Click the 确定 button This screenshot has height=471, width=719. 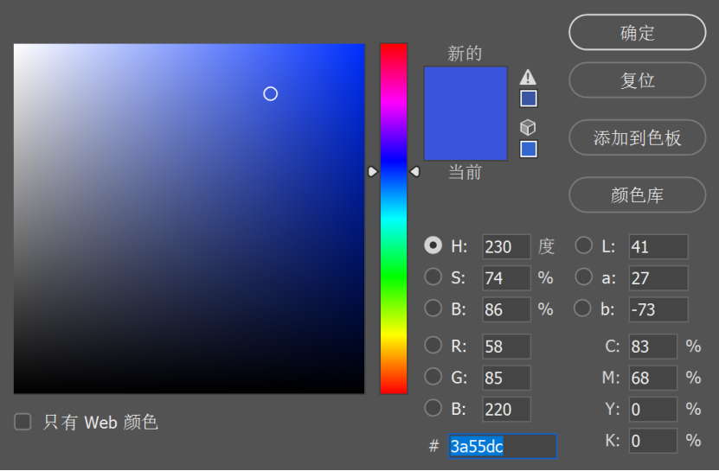coord(638,32)
